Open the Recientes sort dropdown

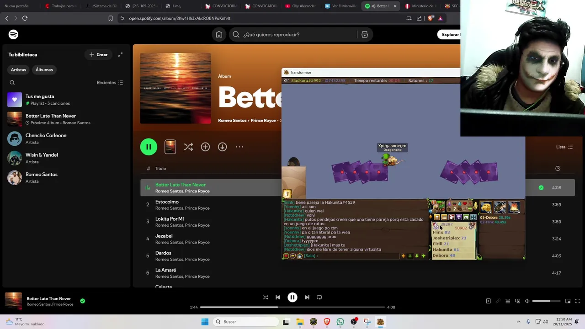(110, 83)
